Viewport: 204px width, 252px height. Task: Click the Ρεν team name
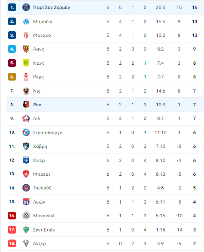37,105
